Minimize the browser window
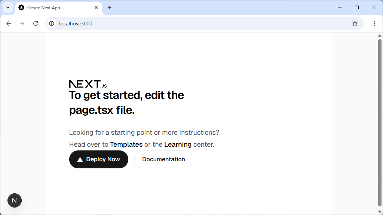383x215 pixels. 340,7
